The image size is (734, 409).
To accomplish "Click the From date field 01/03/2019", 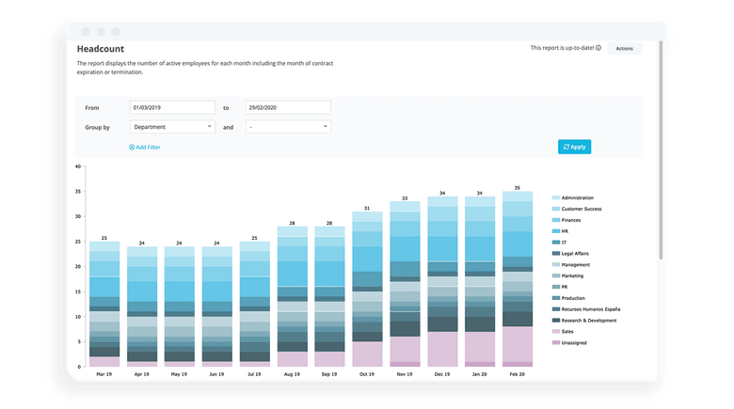I will [172, 107].
